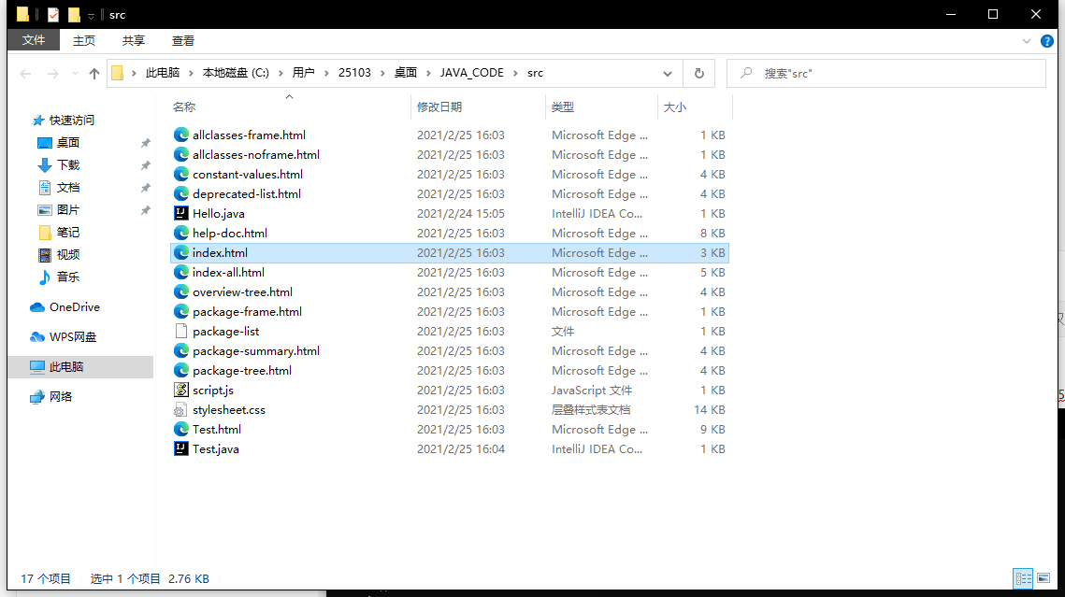Click the Edge icon of help-doc.html
Screen dimensions: 1065x597
click(x=180, y=234)
